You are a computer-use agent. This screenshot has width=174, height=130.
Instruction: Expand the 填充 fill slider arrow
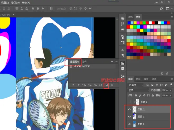(171, 95)
